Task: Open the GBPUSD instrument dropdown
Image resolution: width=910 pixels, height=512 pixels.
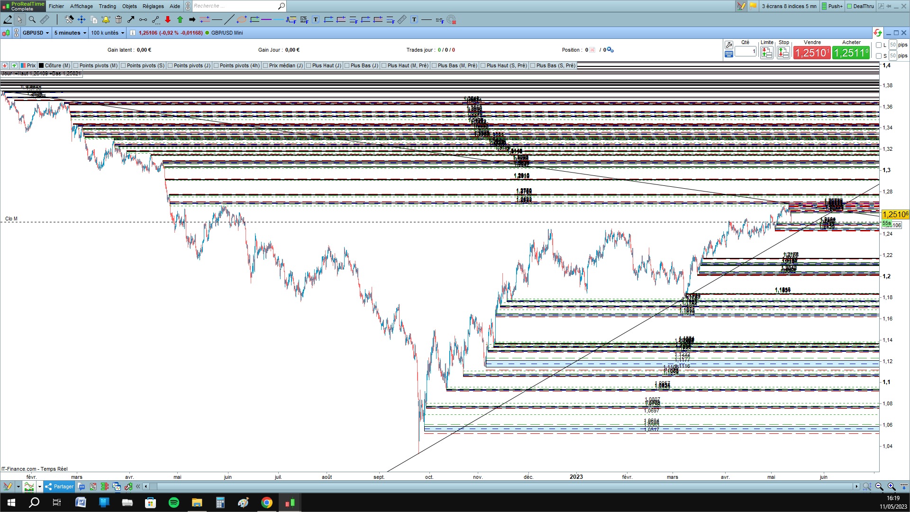Action: tap(36, 33)
